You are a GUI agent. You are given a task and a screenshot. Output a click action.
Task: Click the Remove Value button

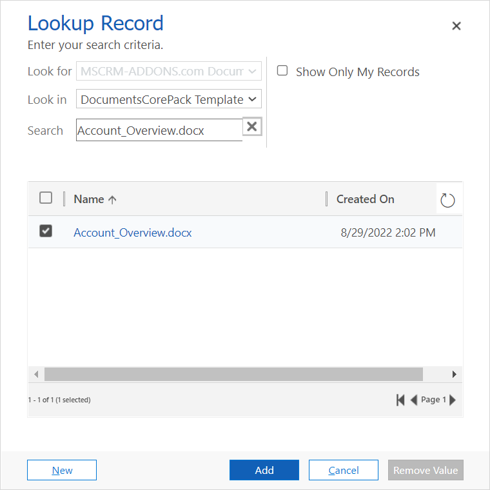click(426, 470)
